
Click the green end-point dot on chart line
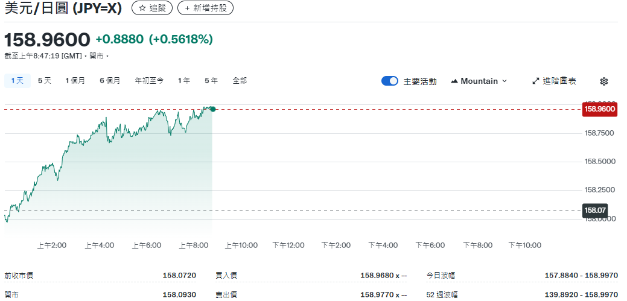[212, 109]
